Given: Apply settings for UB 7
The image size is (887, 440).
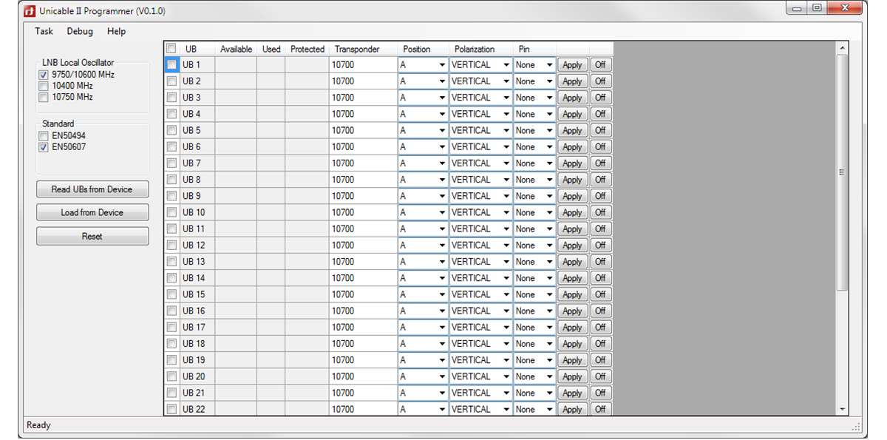Looking at the screenshot, I should [x=572, y=163].
